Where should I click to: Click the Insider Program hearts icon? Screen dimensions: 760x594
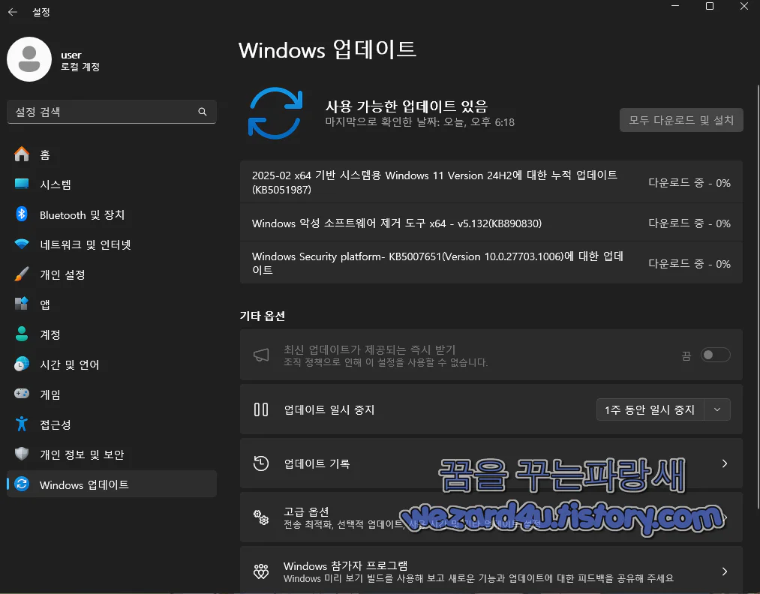[x=261, y=571]
